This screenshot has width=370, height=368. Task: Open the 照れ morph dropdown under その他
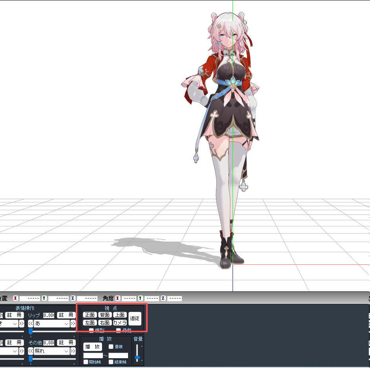coord(67,350)
